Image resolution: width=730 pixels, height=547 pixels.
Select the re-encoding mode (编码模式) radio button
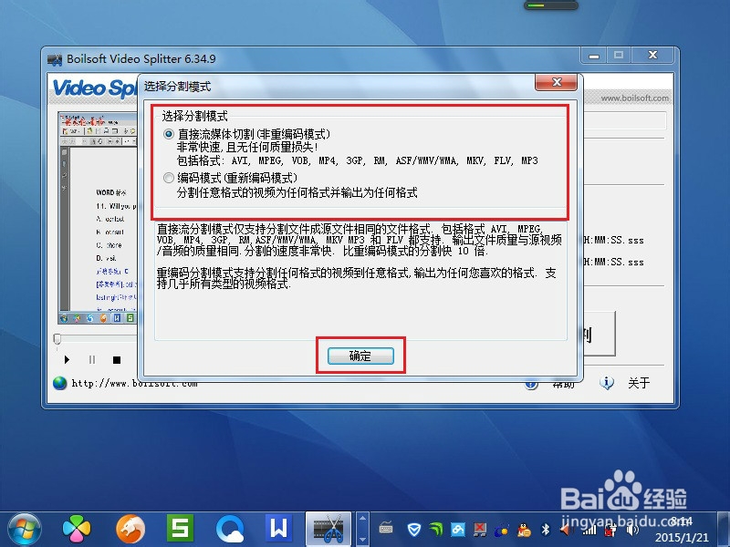169,178
